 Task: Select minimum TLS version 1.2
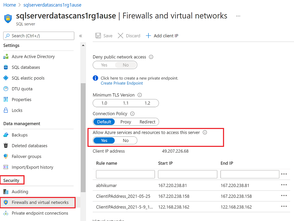tap(148, 103)
